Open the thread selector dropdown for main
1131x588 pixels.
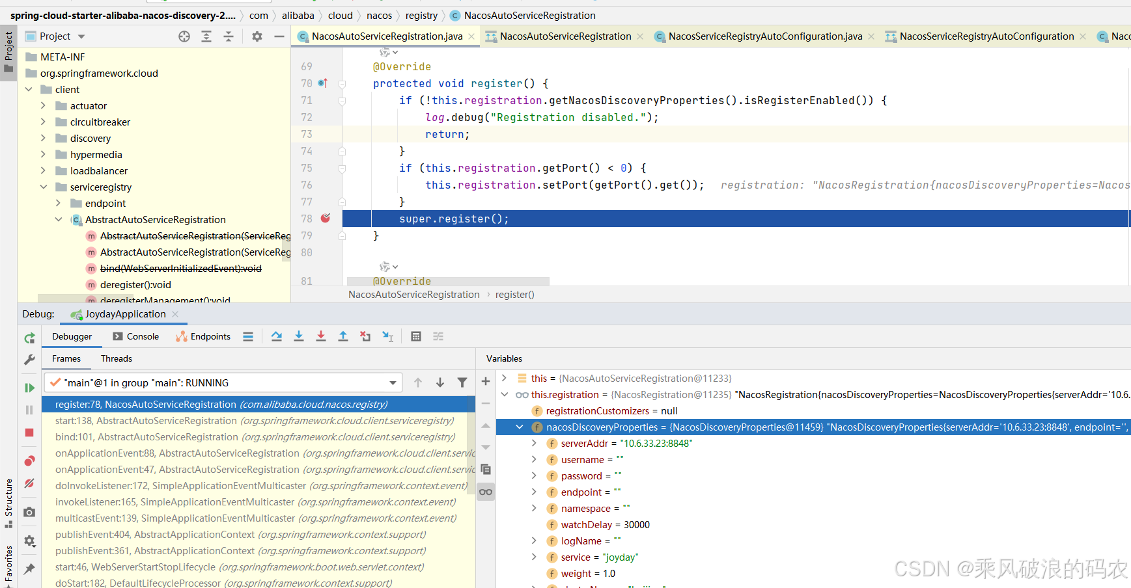(393, 383)
